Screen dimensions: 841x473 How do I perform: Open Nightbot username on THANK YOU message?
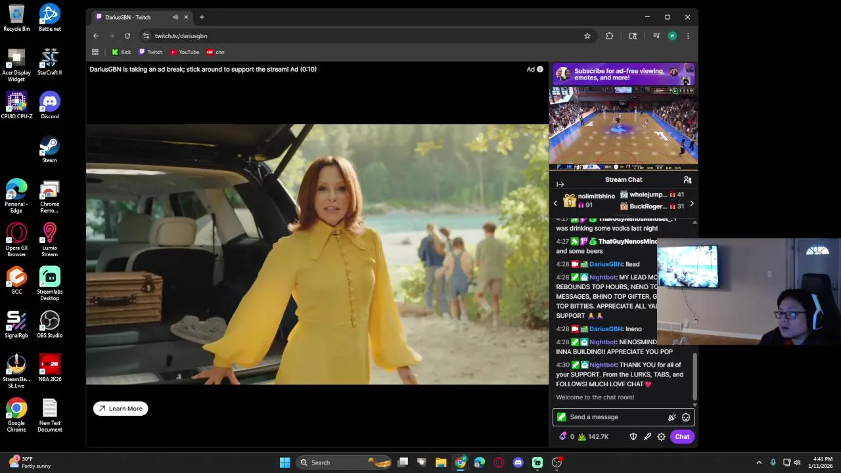[603, 365]
